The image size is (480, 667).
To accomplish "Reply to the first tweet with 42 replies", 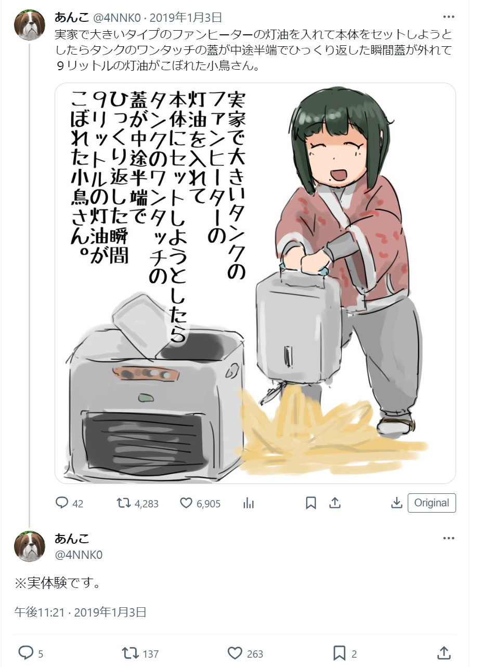I will [62, 503].
